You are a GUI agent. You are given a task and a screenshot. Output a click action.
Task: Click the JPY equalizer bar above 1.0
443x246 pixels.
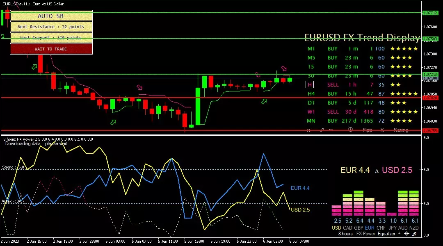[392, 214]
